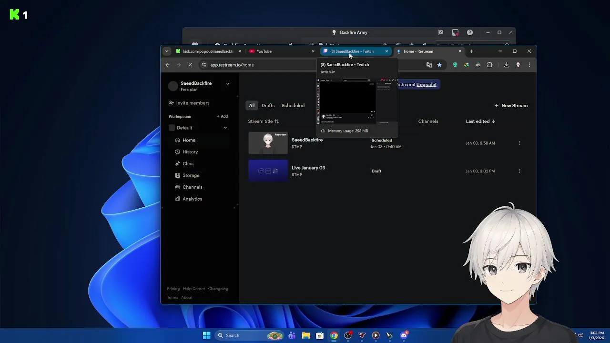
Task: Click the Channels column header
Action: [428, 121]
